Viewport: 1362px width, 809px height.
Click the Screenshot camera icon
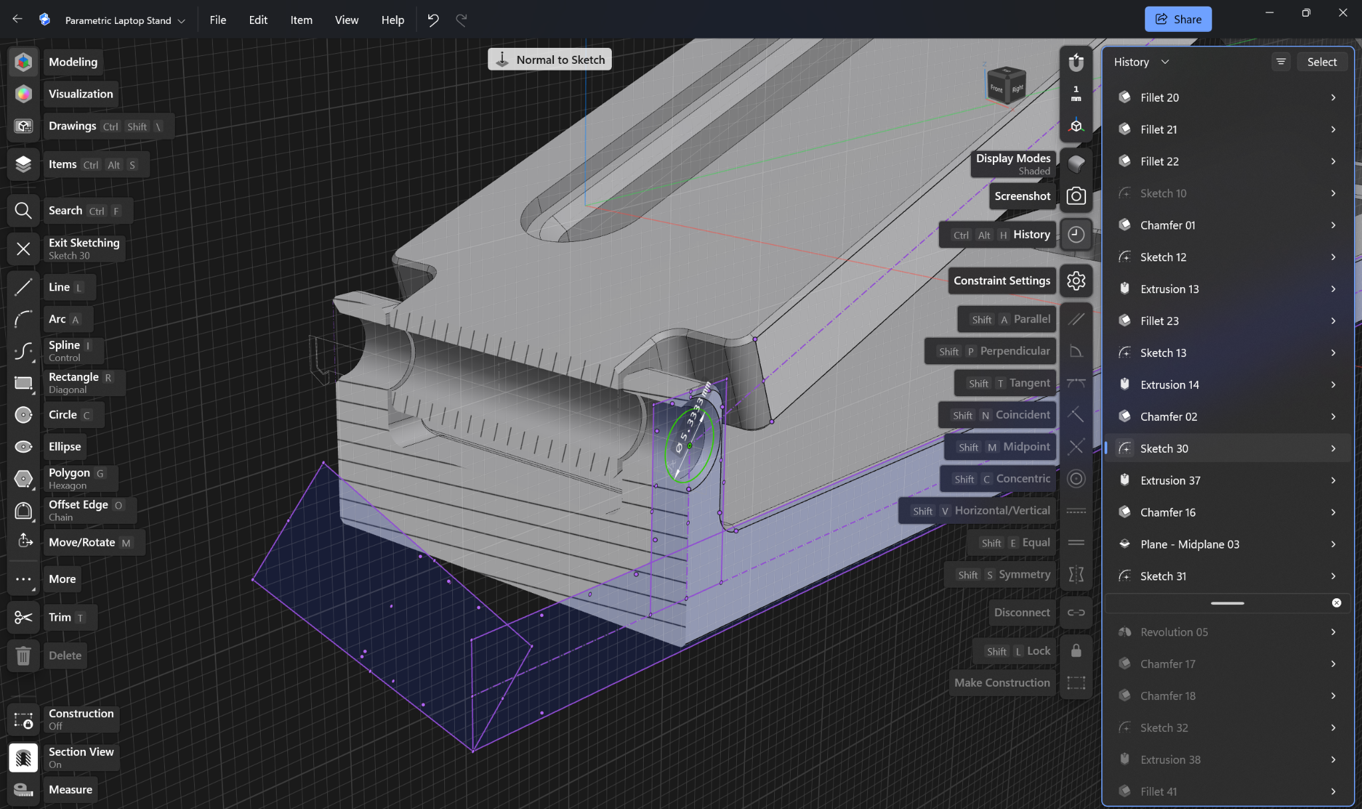click(x=1076, y=196)
